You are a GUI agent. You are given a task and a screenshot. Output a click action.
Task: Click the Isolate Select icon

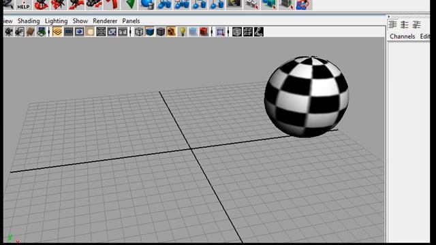220,32
